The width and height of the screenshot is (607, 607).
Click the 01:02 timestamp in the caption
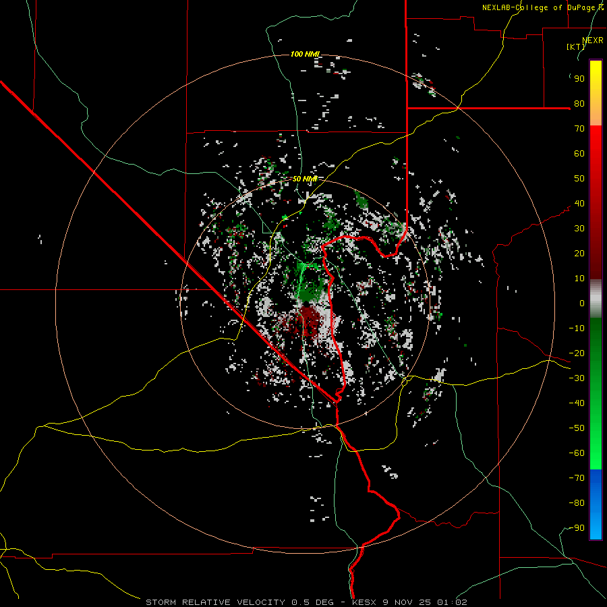(452, 602)
